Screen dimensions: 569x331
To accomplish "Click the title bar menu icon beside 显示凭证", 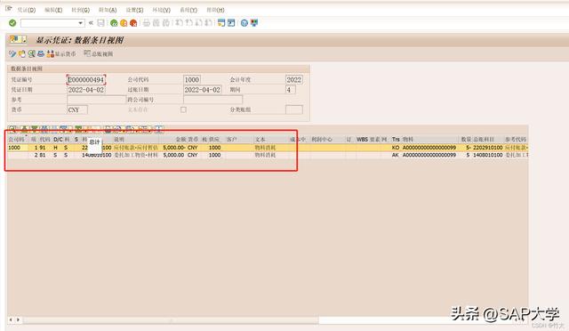I will tap(18, 39).
